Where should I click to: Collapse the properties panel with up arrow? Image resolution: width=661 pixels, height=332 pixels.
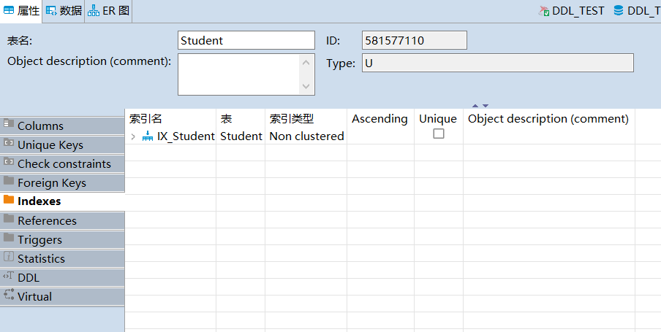[475, 106]
